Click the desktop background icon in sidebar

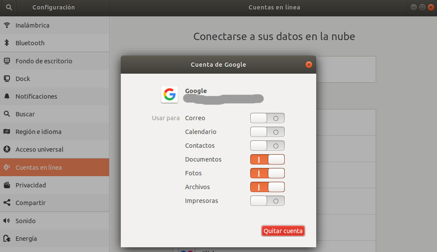(7, 61)
